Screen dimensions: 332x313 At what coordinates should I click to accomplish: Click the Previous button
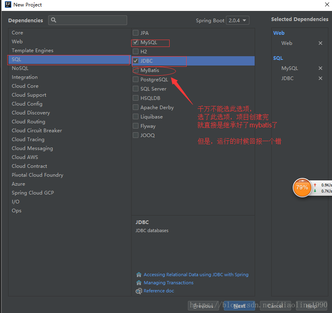pyautogui.click(x=203, y=306)
